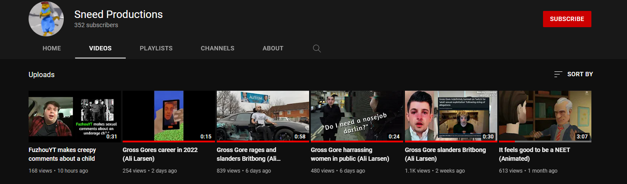Click the '480 views • 6 days ago' text

[338, 171]
